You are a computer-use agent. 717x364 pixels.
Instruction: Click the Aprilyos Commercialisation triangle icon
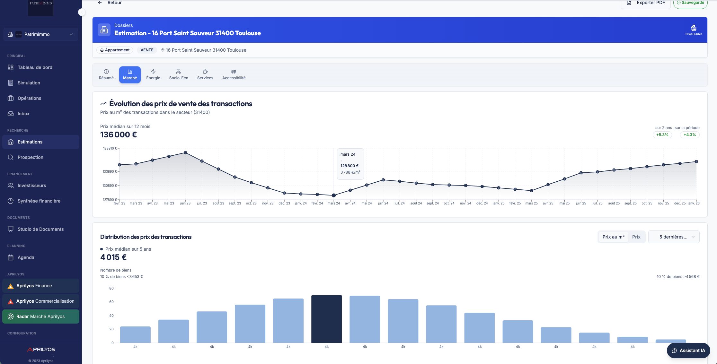coord(10,301)
